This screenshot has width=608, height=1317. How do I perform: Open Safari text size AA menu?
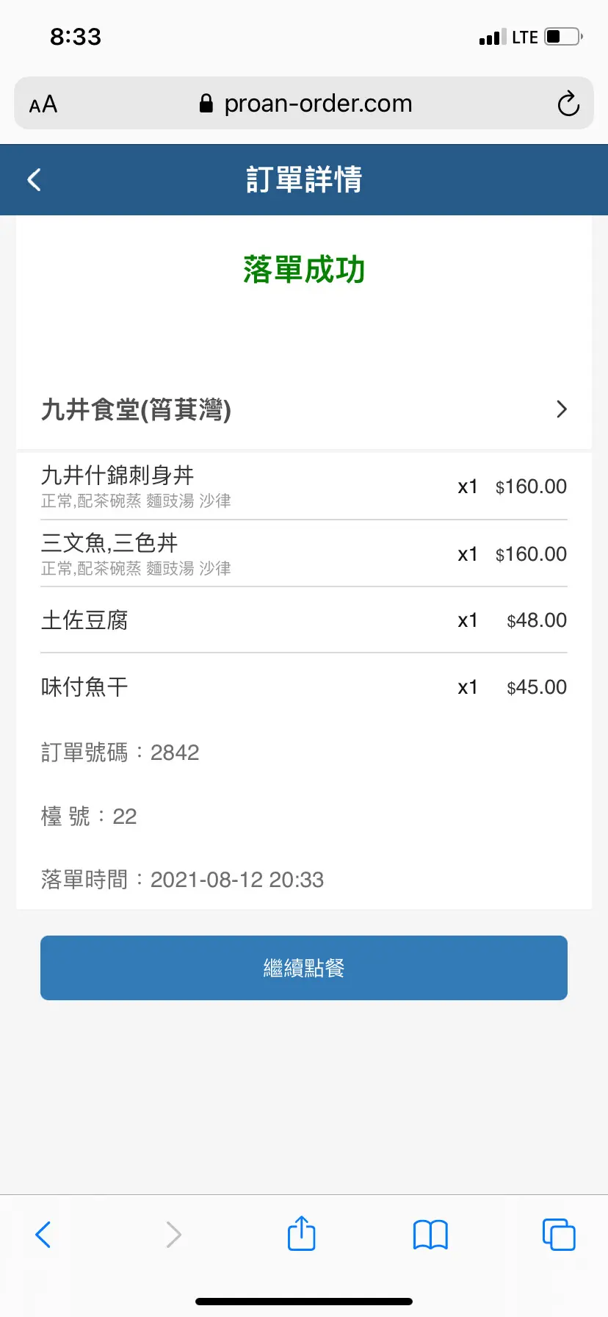(x=43, y=104)
